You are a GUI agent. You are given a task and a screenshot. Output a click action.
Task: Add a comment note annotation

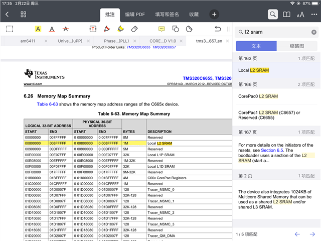tap(162, 29)
